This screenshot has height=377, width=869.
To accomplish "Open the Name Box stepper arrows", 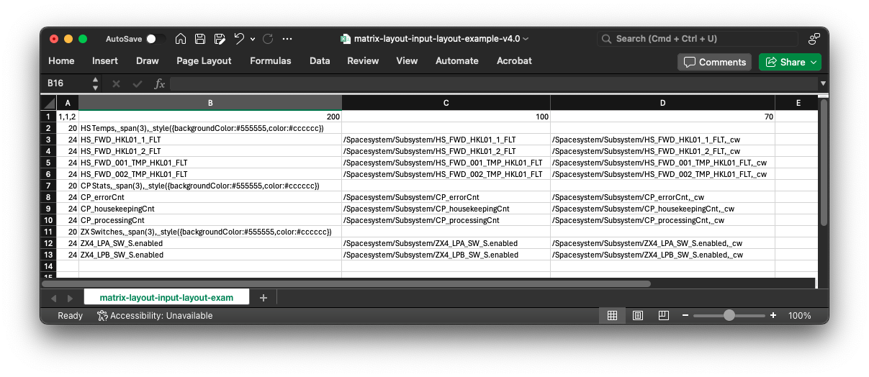I will pyautogui.click(x=95, y=84).
